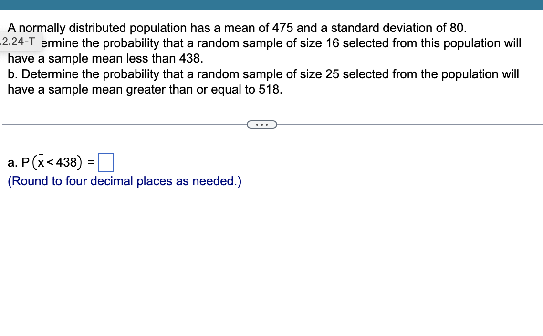This screenshot has width=543, height=336.
Task: Click the rounding instruction text
Action: point(125,181)
